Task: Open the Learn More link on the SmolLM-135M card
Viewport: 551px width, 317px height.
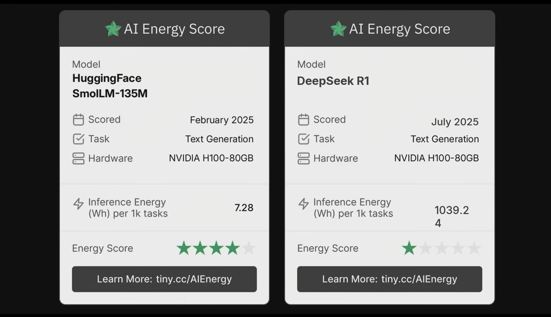Action: 164,279
